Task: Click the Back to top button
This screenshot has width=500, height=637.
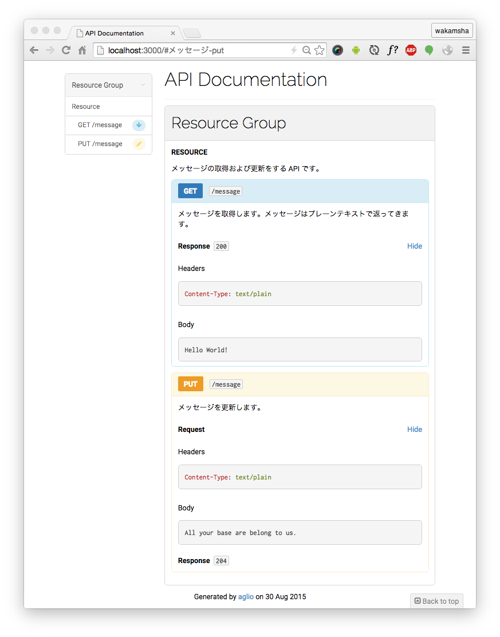Action: coord(436,601)
